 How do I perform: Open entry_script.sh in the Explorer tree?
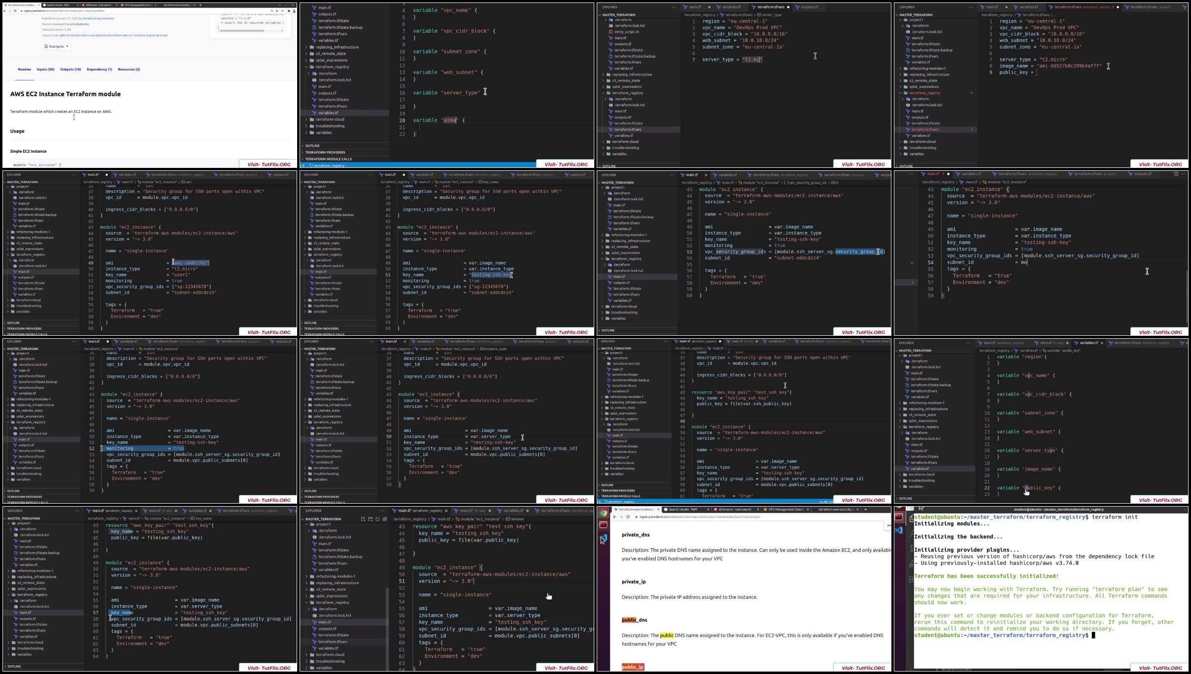pyautogui.click(x=626, y=32)
